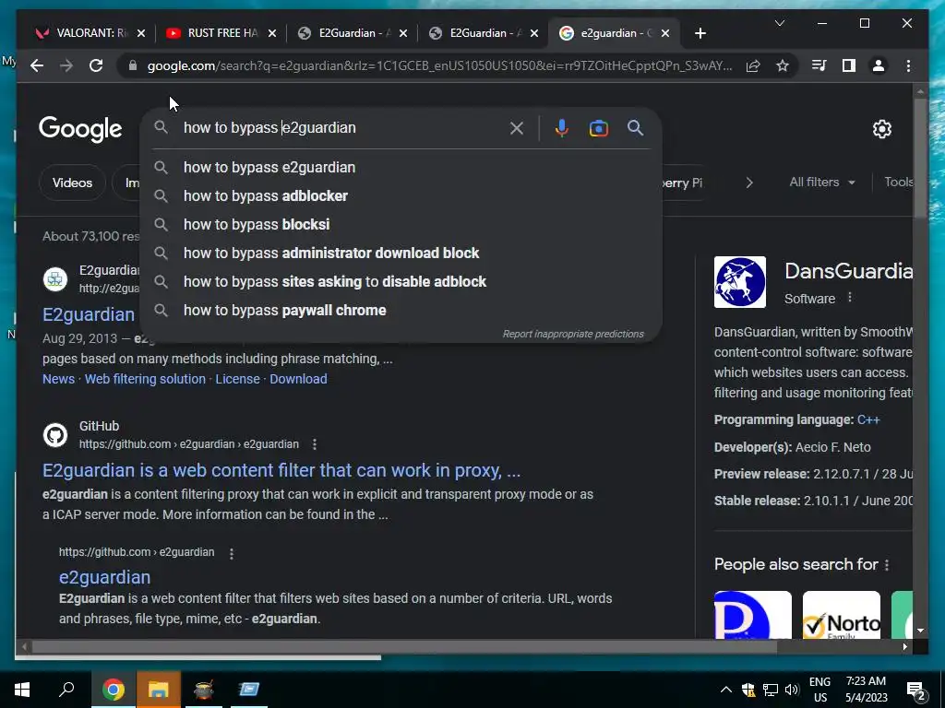
Task: Click the taskbar clock showing 7:23 AM
Action: pos(866,690)
